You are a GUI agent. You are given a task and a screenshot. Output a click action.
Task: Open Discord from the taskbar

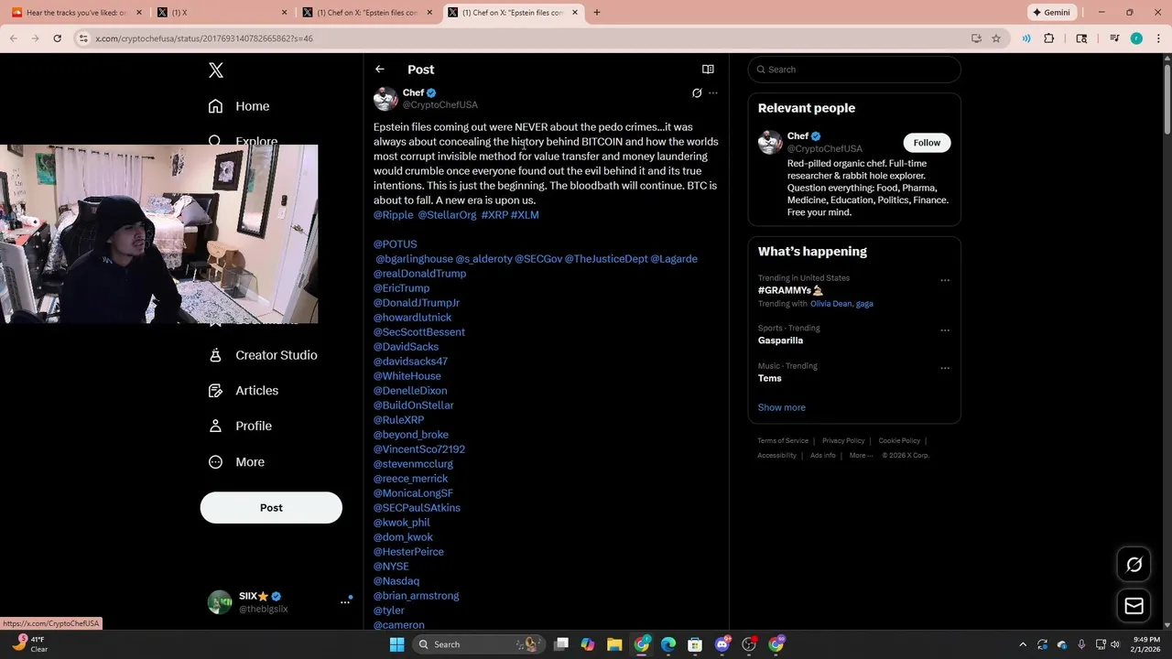[x=722, y=644]
